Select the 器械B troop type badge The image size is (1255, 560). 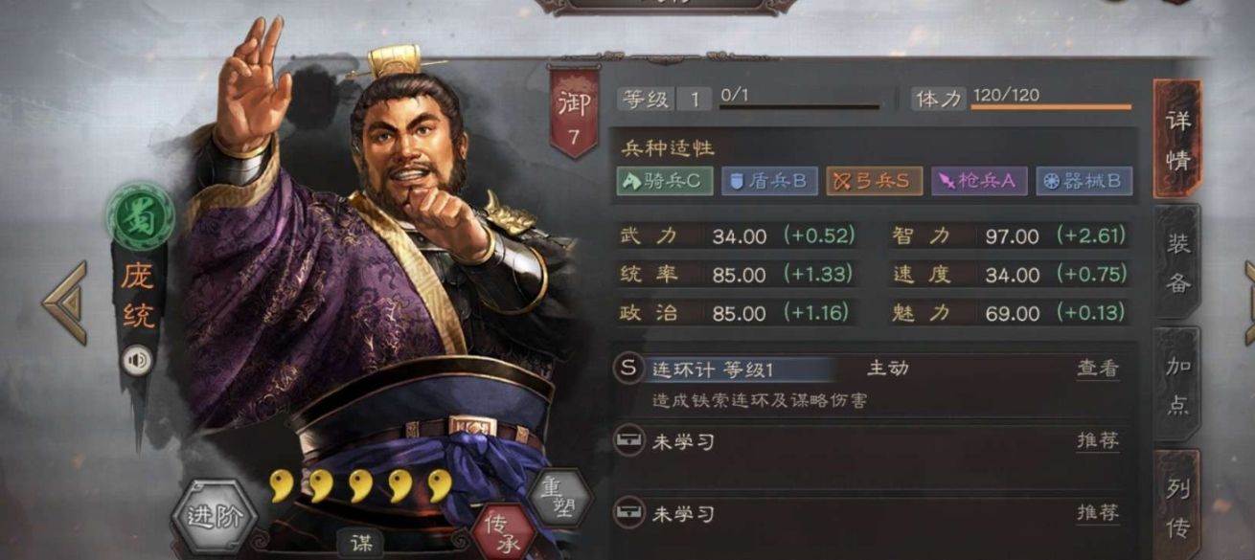click(1084, 181)
